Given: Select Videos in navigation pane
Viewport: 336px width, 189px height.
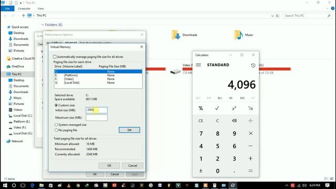Looking at the screenshot, I should click(x=18, y=110).
